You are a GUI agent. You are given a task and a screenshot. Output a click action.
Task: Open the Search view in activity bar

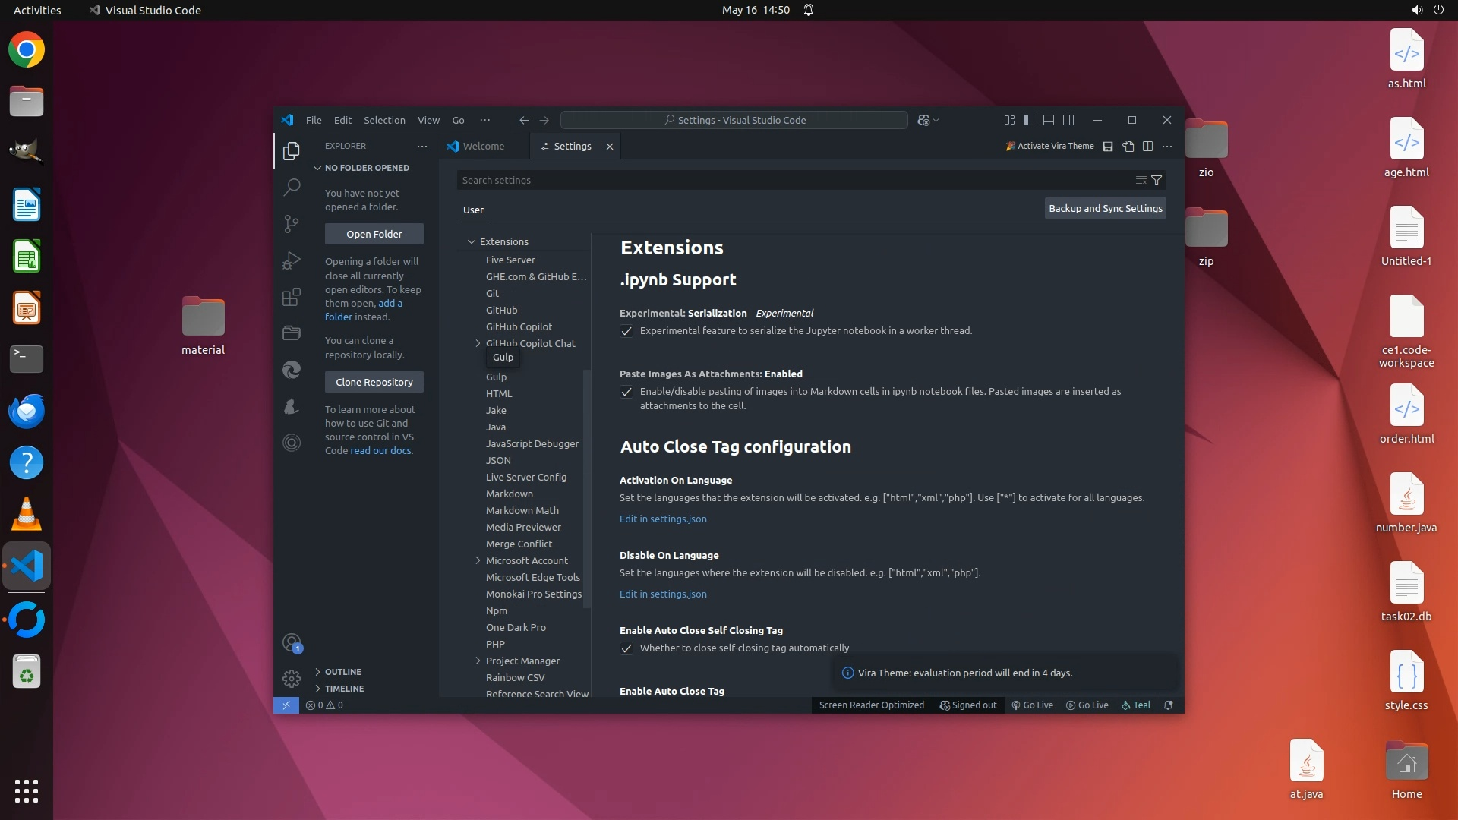pos(292,187)
